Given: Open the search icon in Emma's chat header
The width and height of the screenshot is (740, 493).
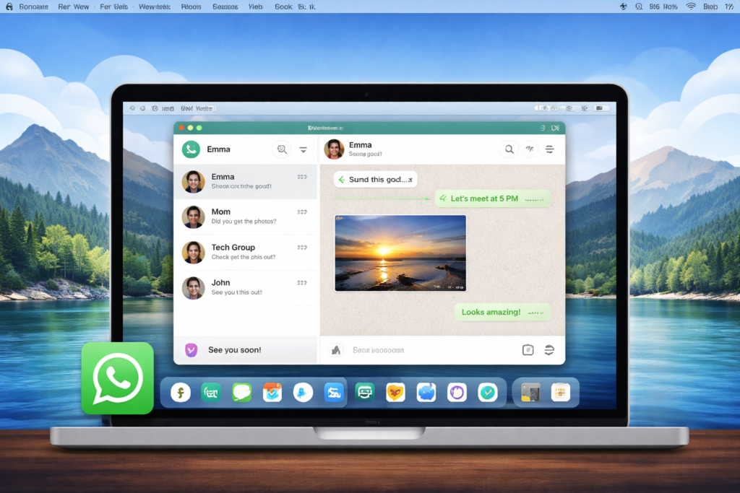Looking at the screenshot, I should (509, 149).
